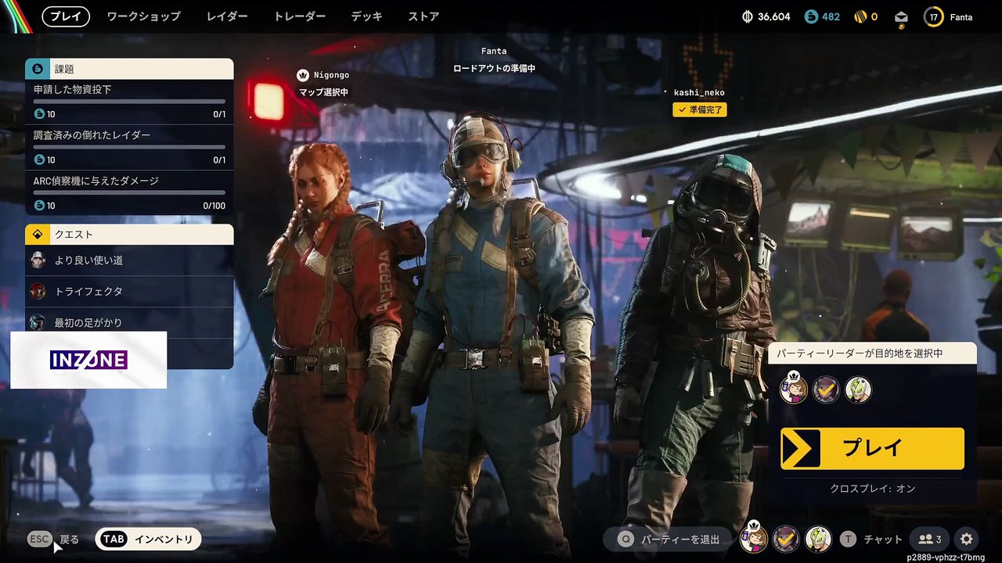Click the crowned leader avatar in bottom bar
Image resolution: width=1002 pixels, height=563 pixels.
[x=754, y=537]
